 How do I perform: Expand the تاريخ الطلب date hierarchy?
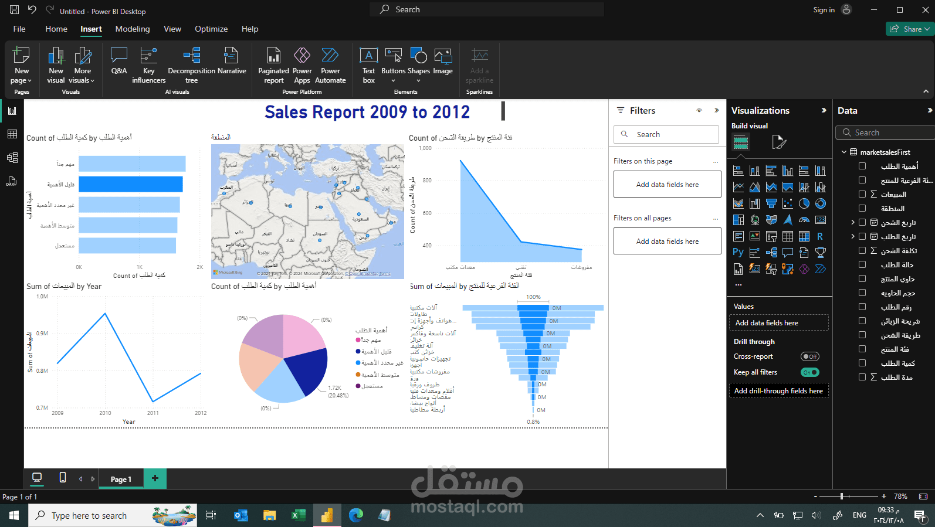tap(853, 236)
